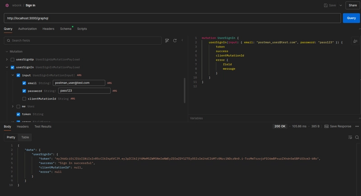This screenshot has height=196, width=361.
Task: Expand the userSignUp tree row
Action: click(7, 60)
